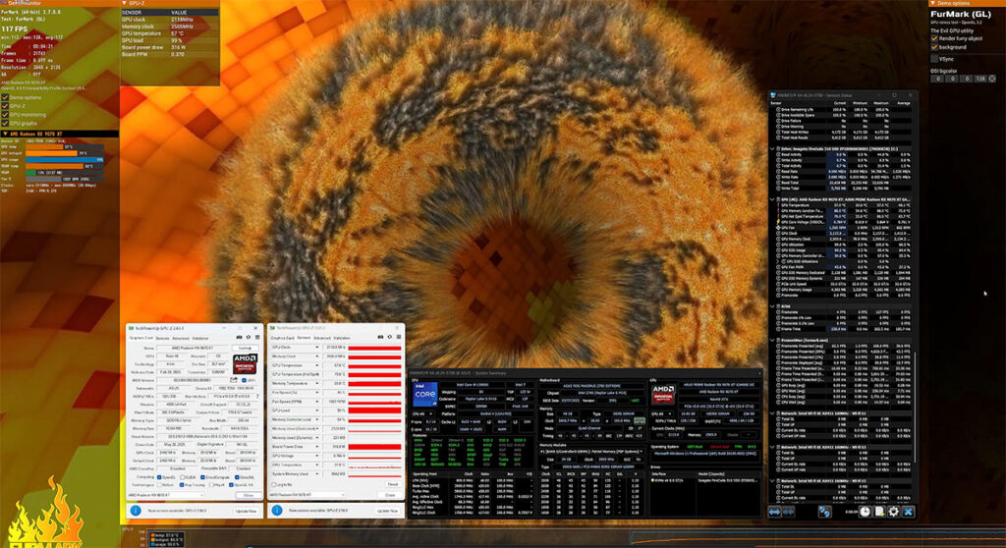Save BIOS using icon beside UEFI checkbox

[234, 379]
